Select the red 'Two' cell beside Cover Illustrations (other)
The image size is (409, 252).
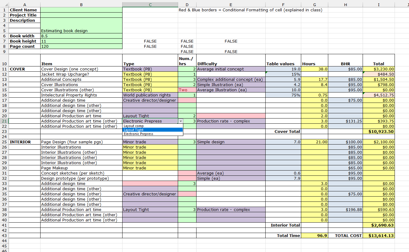tap(187, 90)
